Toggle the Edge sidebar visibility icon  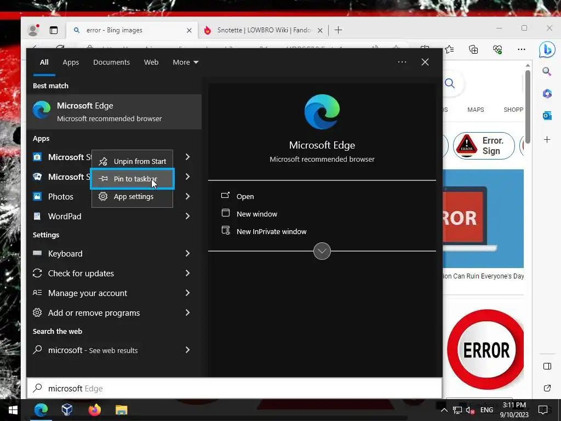coord(547,366)
